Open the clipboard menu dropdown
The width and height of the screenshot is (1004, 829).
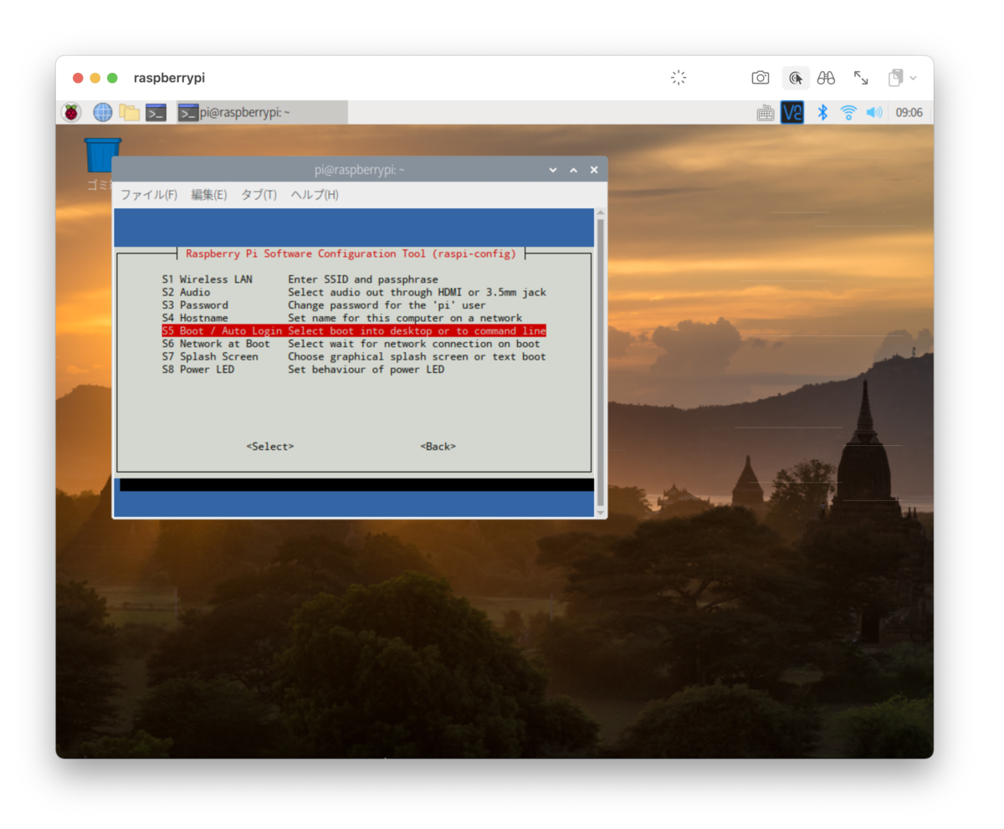pos(902,78)
